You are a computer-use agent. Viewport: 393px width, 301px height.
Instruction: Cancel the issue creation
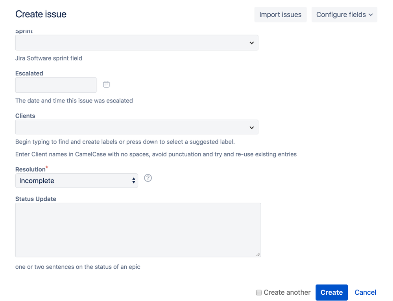pos(365,292)
